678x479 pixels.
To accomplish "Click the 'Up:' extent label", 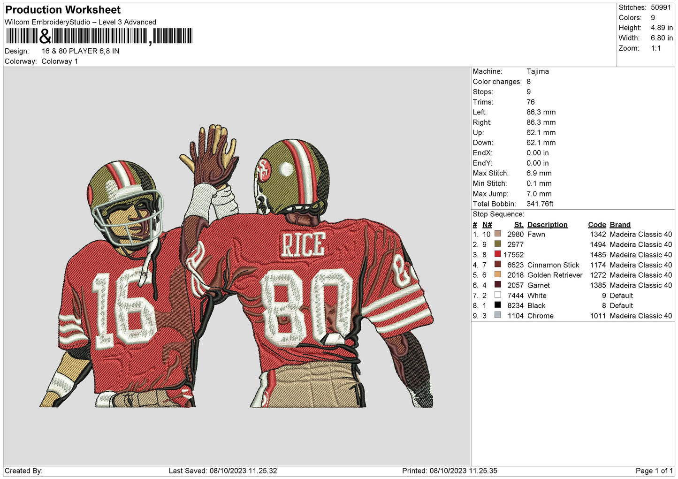I will 478,133.
